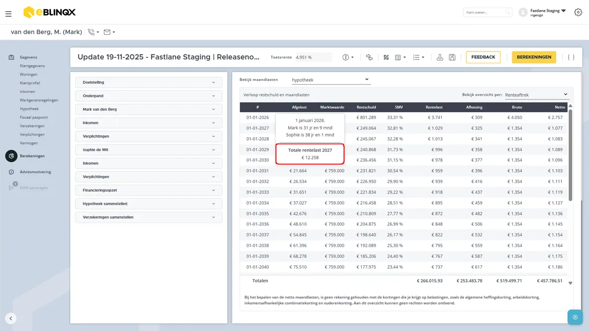
Task: Click the table's vertical scrollbar thumb
Action: click(x=570, y=155)
